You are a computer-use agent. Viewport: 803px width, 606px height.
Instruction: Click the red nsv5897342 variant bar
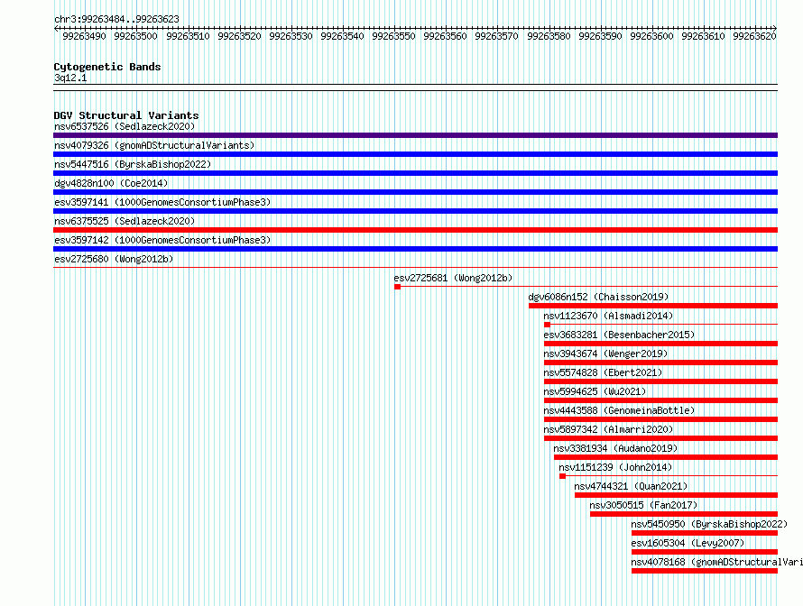[x=660, y=438]
